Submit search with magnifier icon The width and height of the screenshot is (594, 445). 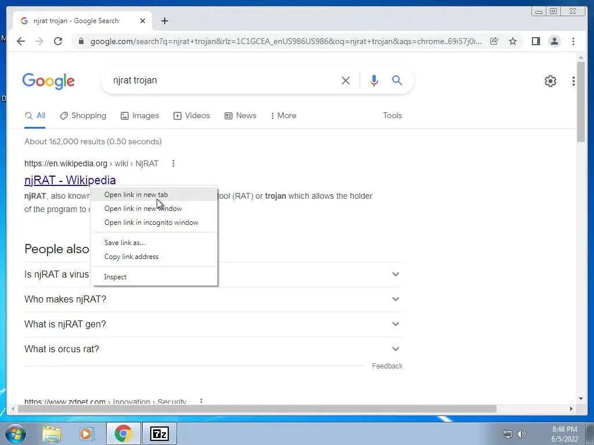[x=397, y=80]
